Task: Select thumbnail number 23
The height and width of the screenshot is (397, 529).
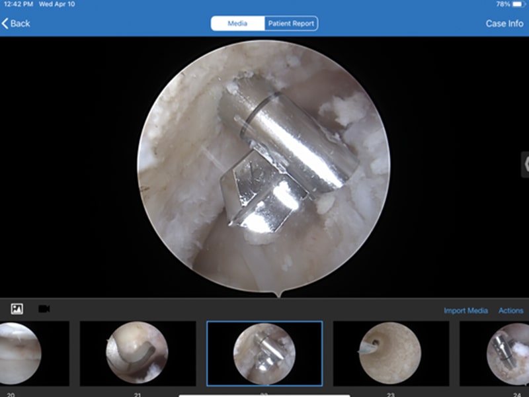Action: pos(391,353)
